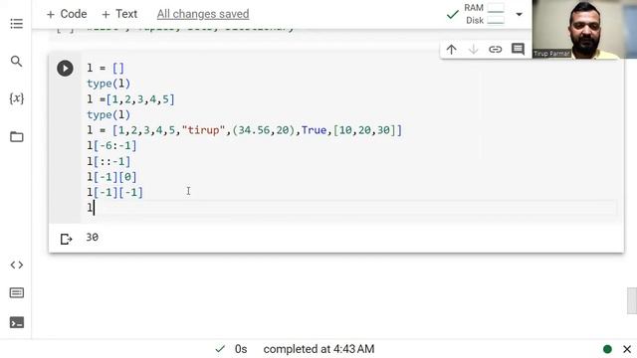Click the All changes saved link
The height and width of the screenshot is (358, 637).
tap(203, 14)
